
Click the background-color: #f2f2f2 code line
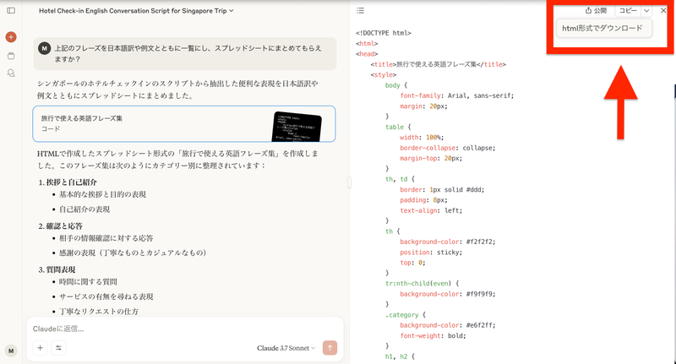tap(448, 242)
